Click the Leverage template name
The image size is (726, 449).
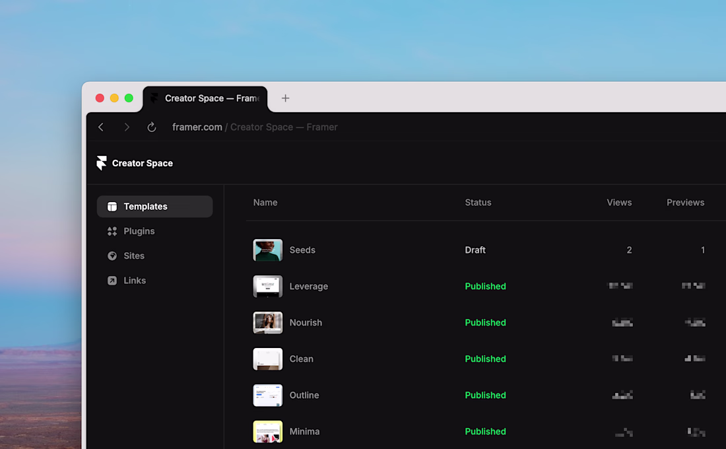coord(308,287)
